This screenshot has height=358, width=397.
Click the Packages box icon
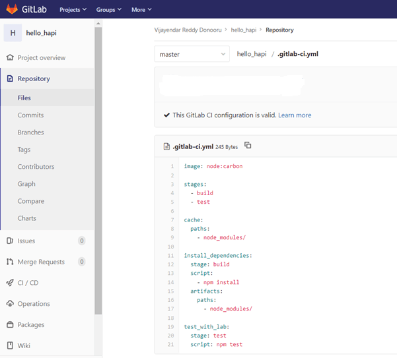click(10, 324)
